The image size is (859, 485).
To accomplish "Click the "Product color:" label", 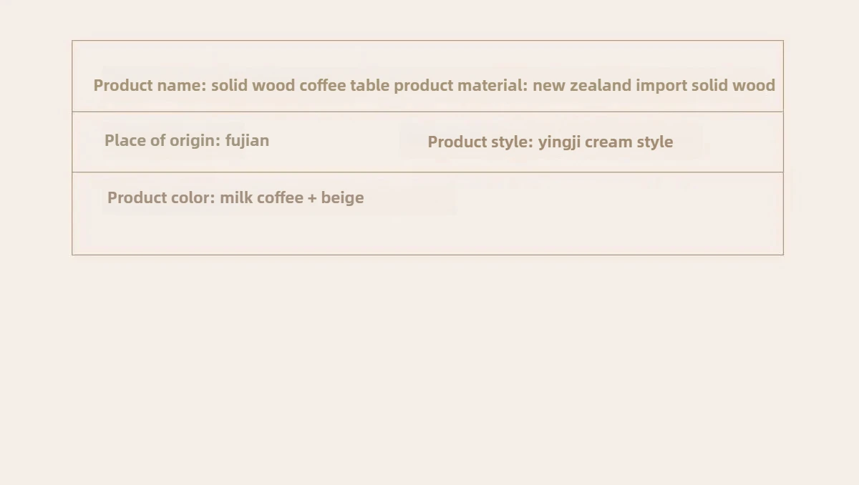I will [161, 197].
